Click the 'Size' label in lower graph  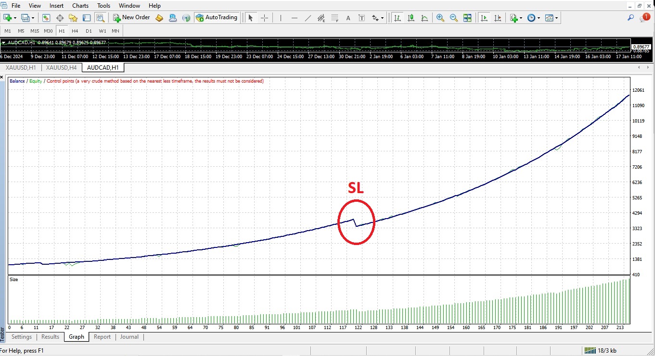click(x=14, y=279)
